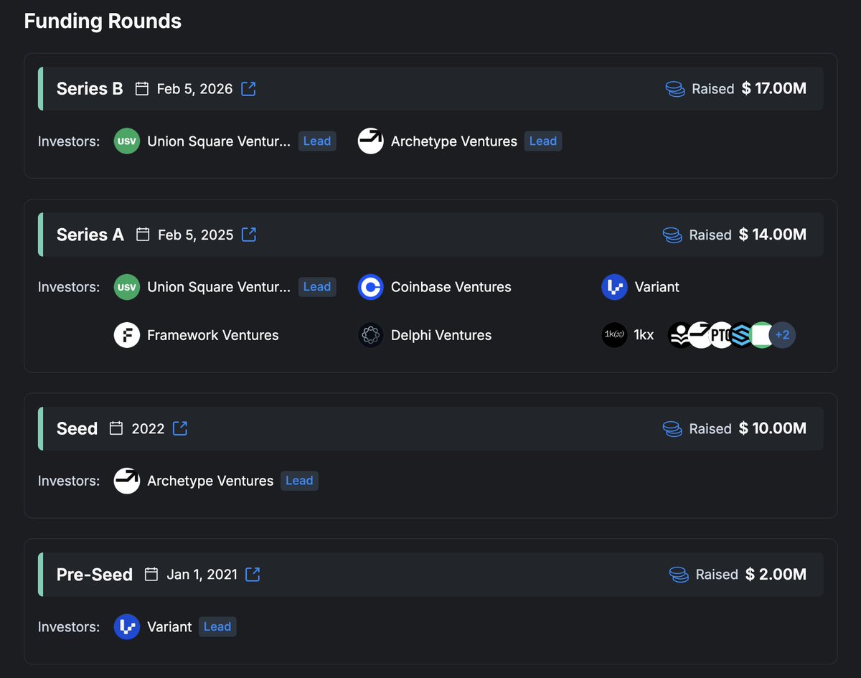
Task: Click the date Feb 5, 2025
Action: coord(195,235)
